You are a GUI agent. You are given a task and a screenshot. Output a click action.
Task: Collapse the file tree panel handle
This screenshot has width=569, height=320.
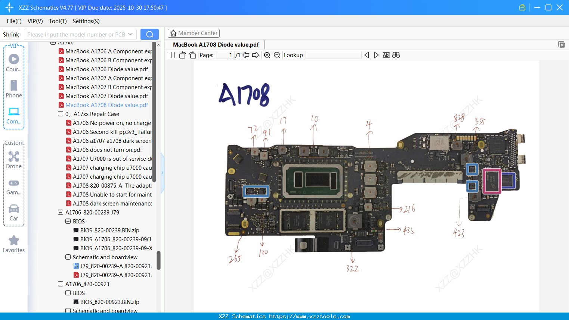[163, 173]
